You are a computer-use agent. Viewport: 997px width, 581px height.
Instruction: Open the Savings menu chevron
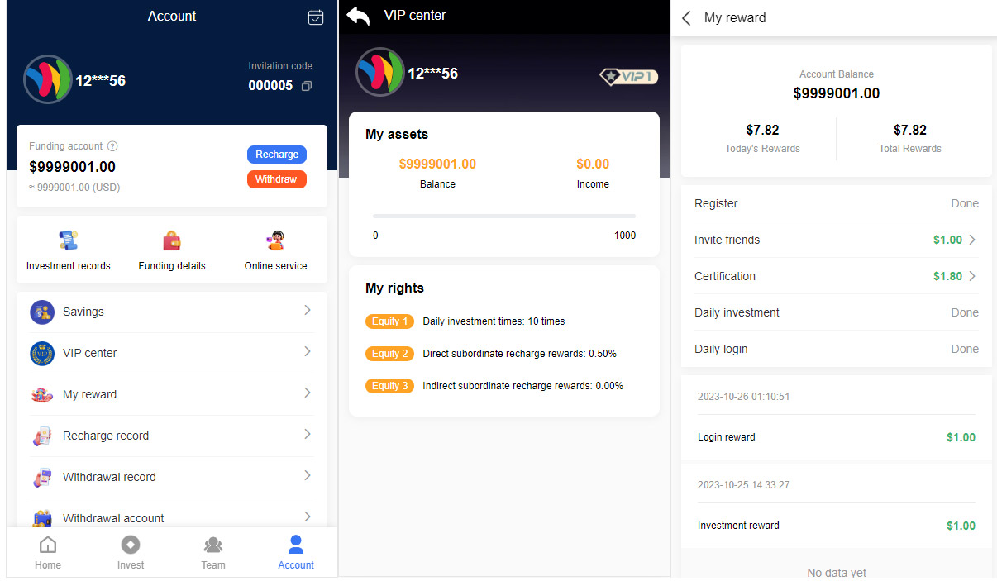pos(307,311)
